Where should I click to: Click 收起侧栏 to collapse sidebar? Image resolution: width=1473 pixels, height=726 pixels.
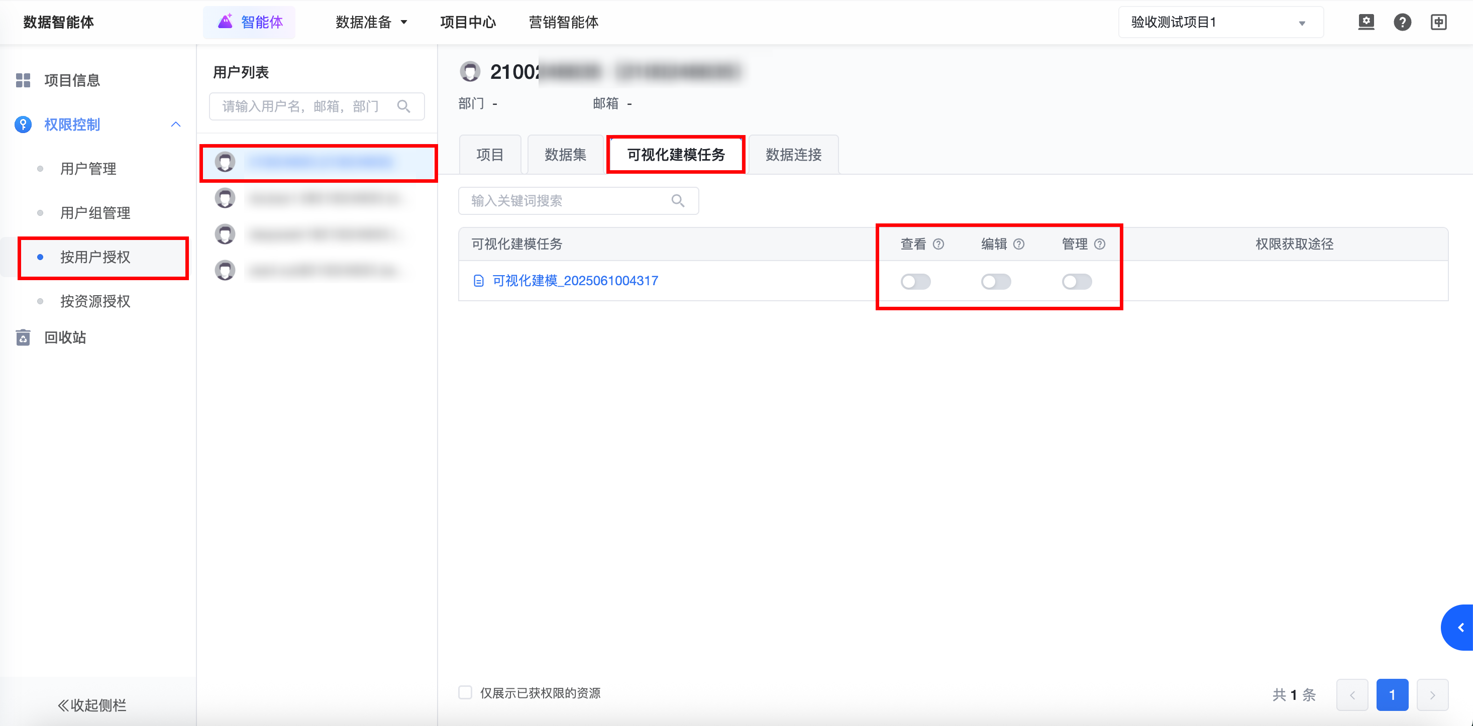(x=92, y=705)
